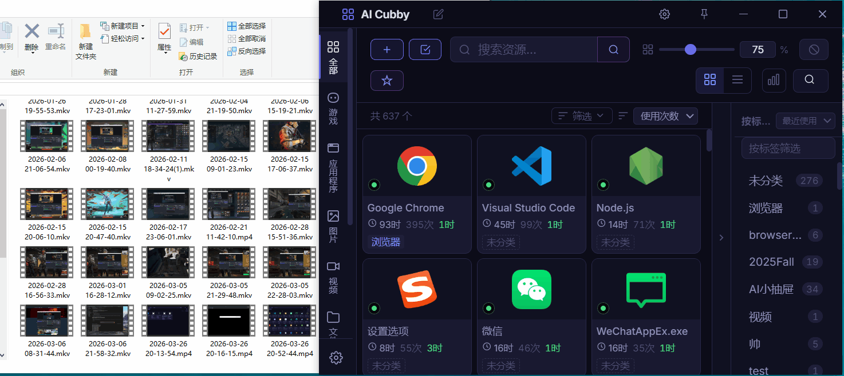844x376 pixels.
Task: Select the 未分类 tag with 276 items
Action: pyautogui.click(x=786, y=181)
